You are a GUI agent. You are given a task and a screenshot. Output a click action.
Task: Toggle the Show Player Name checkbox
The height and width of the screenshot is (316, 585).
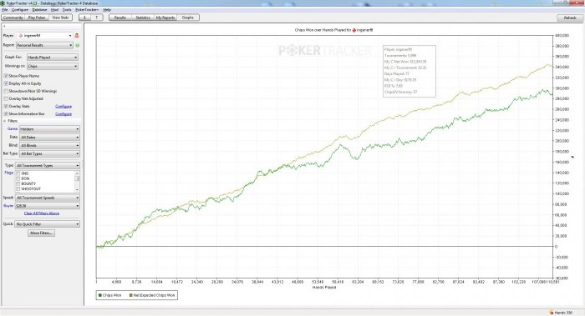click(6, 76)
